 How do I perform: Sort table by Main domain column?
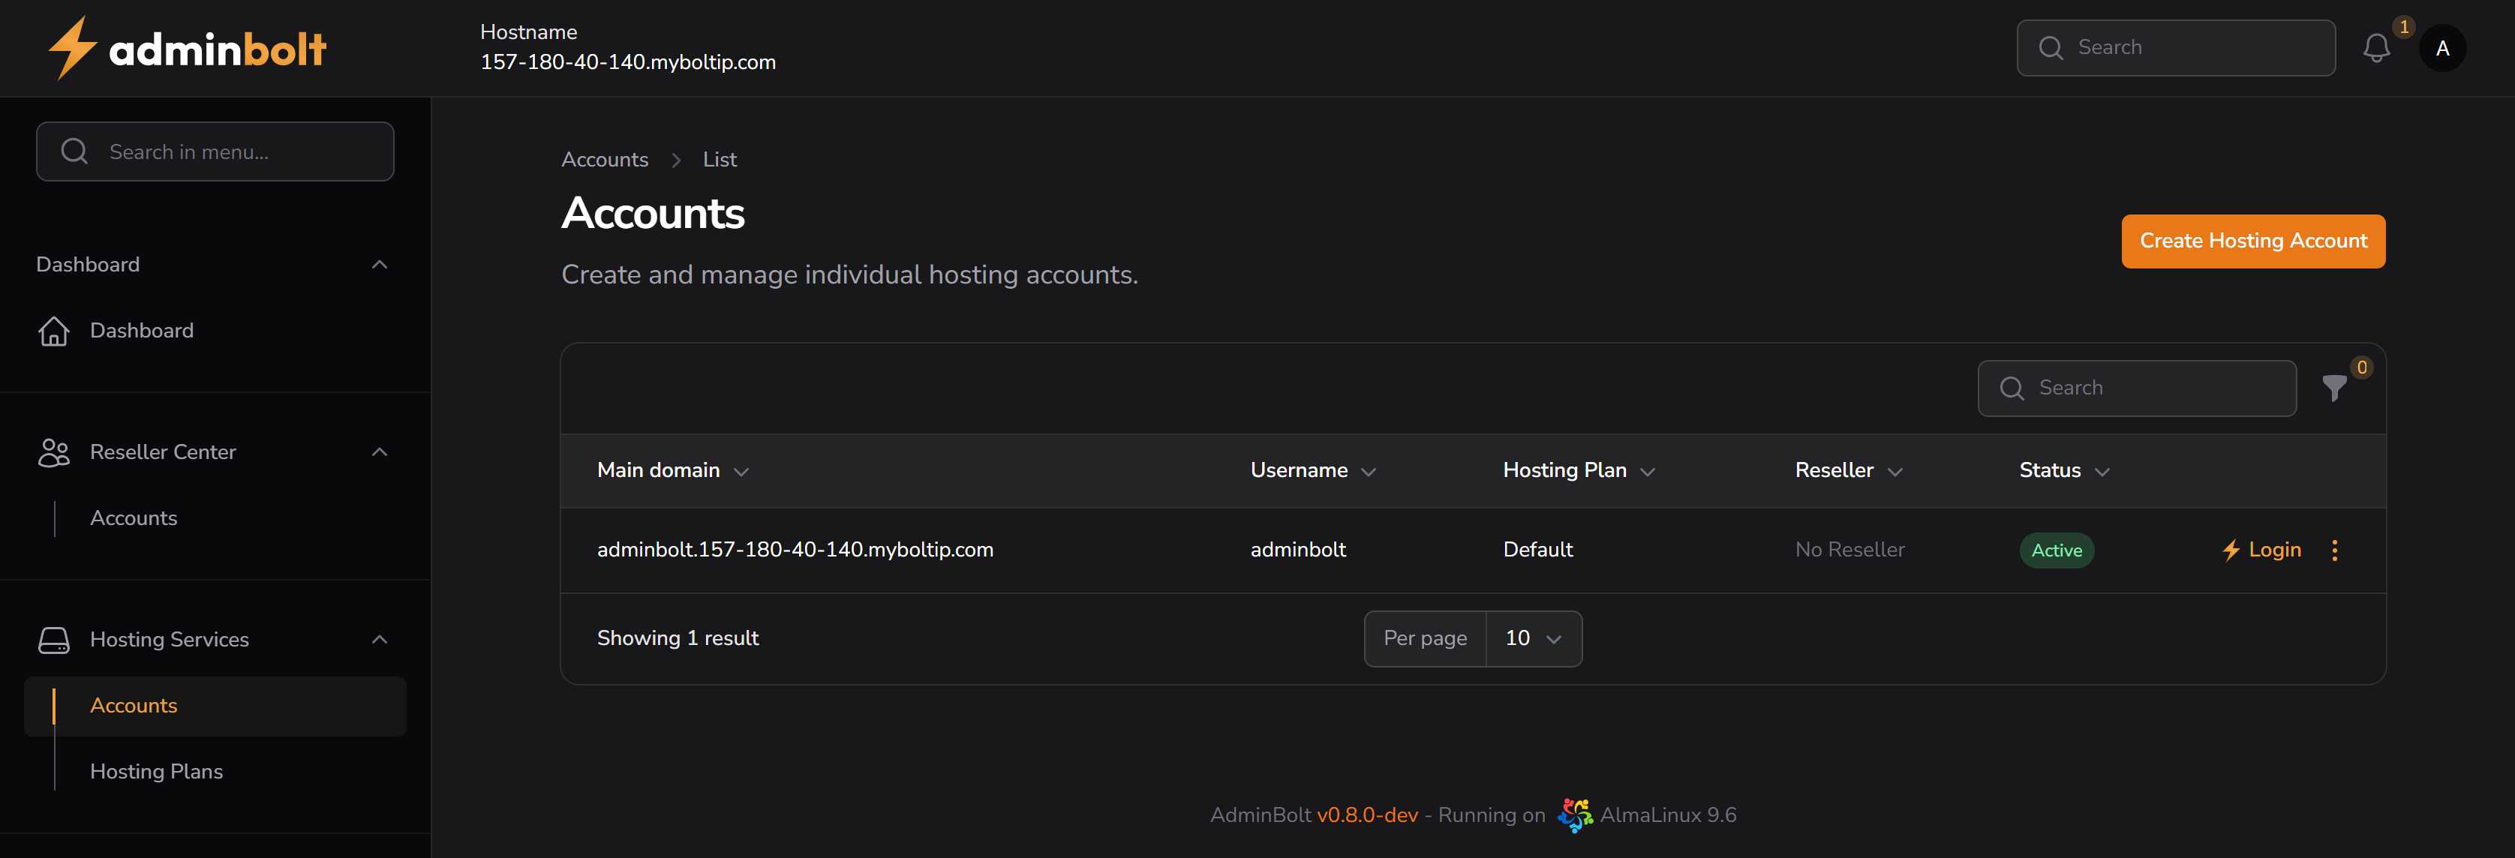click(x=673, y=469)
